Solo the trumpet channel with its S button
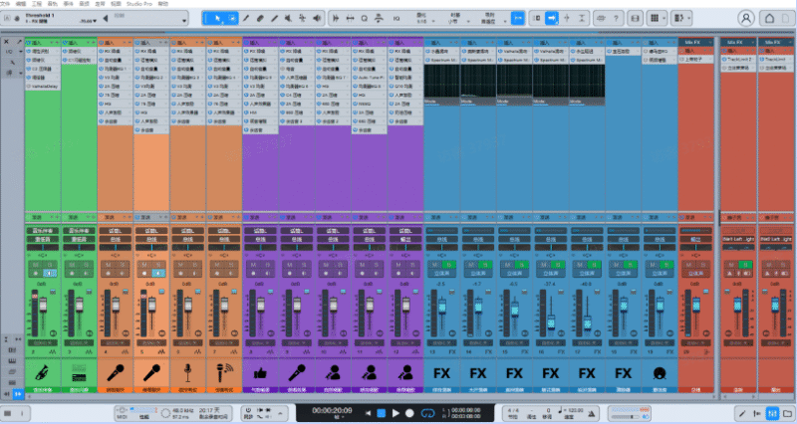Screen dimensions: 797x424 [x=50, y=265]
